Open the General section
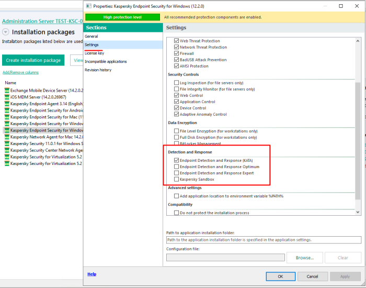This screenshot has height=288, width=366. pyautogui.click(x=123, y=36)
